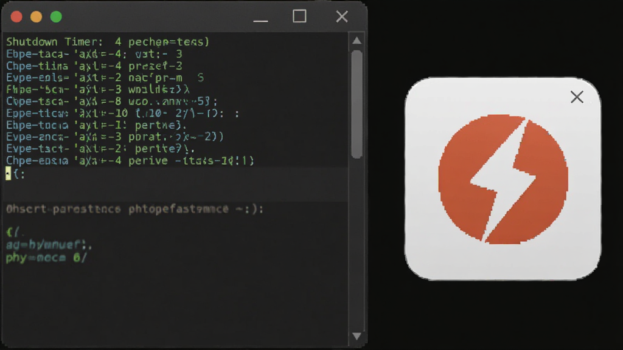The width and height of the screenshot is (623, 350).
Task: Click the line with 'wmaldsz' in terminal
Action: [98, 90]
